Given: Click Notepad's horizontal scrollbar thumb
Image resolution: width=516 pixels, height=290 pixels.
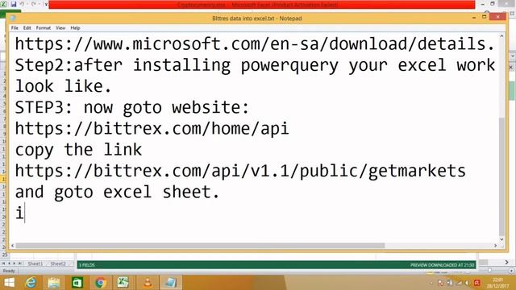Looking at the screenshot, I should click(200, 246).
